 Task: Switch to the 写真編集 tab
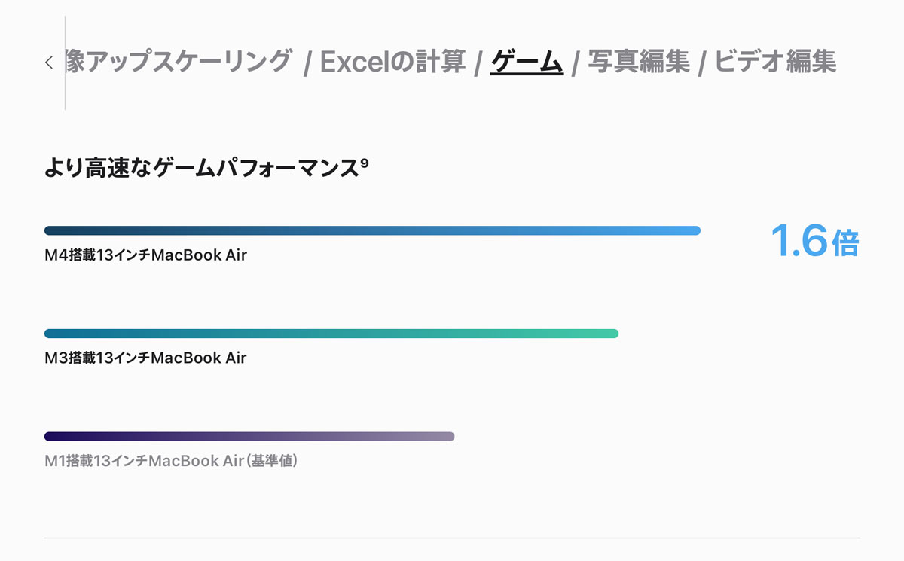click(x=639, y=62)
